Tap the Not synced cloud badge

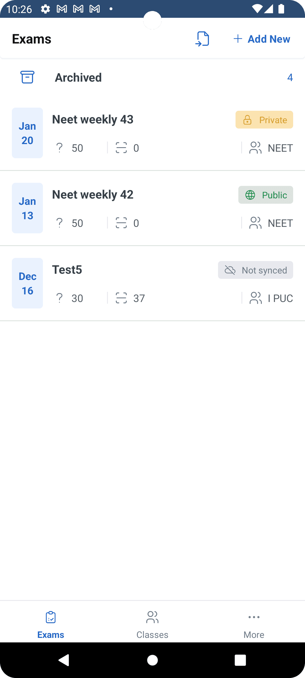click(255, 270)
